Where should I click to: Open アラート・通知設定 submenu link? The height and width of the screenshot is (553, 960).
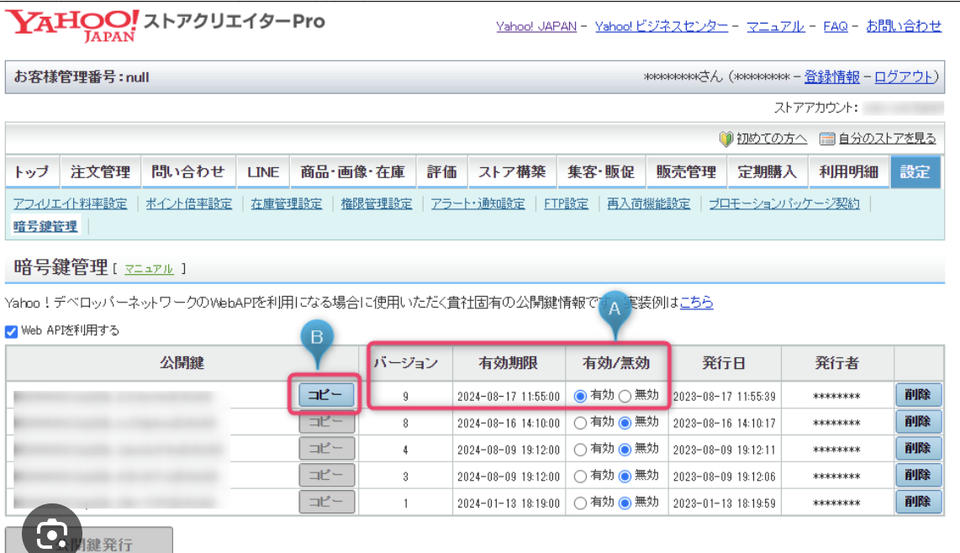tap(477, 204)
